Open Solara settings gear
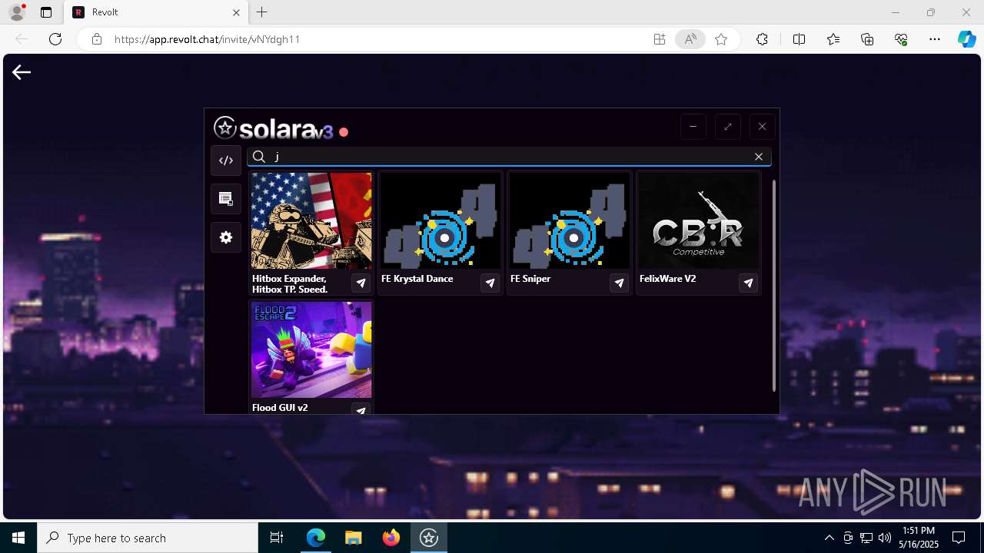Screen dimensions: 984x553 coord(226,237)
